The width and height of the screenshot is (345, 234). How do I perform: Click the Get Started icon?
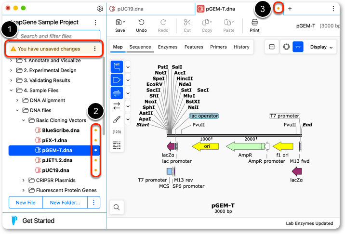(14, 221)
